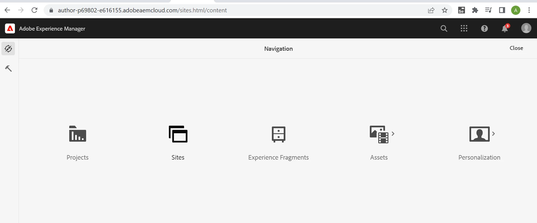Open the browser Extensions puzzle icon
Image resolution: width=537 pixels, height=223 pixels.
point(475,10)
